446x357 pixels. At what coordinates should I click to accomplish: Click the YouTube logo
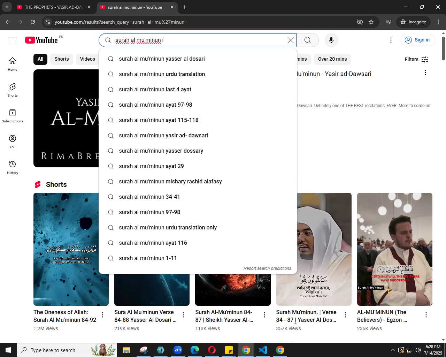[41, 40]
